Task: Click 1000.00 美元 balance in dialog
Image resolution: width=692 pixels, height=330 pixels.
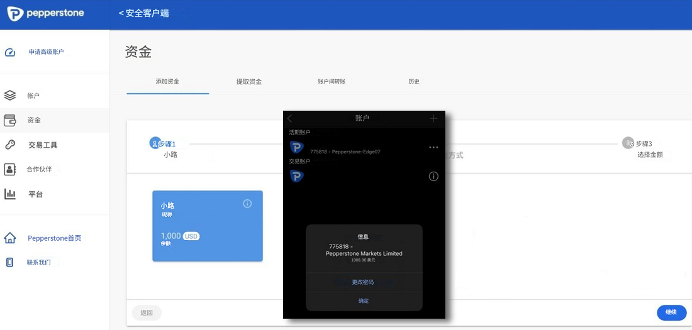Action: coord(363,261)
